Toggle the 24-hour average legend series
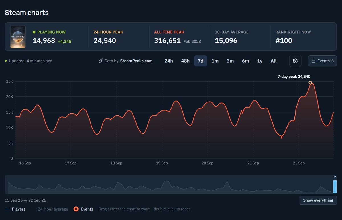Viewport: 342px width, 220px height. tap(49, 209)
